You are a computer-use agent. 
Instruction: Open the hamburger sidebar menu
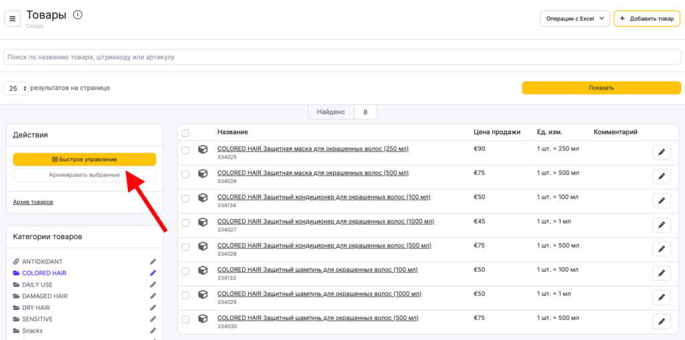(x=12, y=19)
